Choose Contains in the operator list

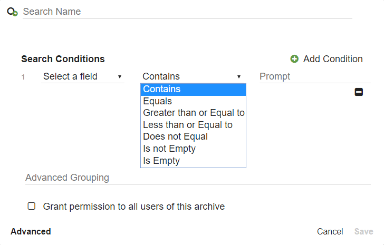coord(193,89)
